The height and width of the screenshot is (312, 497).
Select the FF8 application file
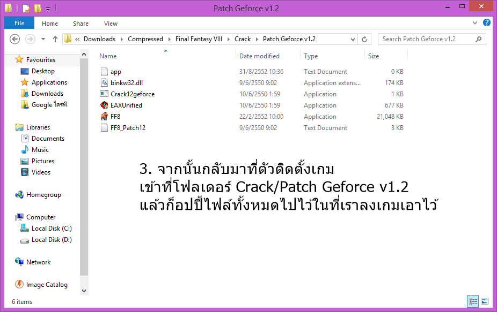click(x=115, y=116)
